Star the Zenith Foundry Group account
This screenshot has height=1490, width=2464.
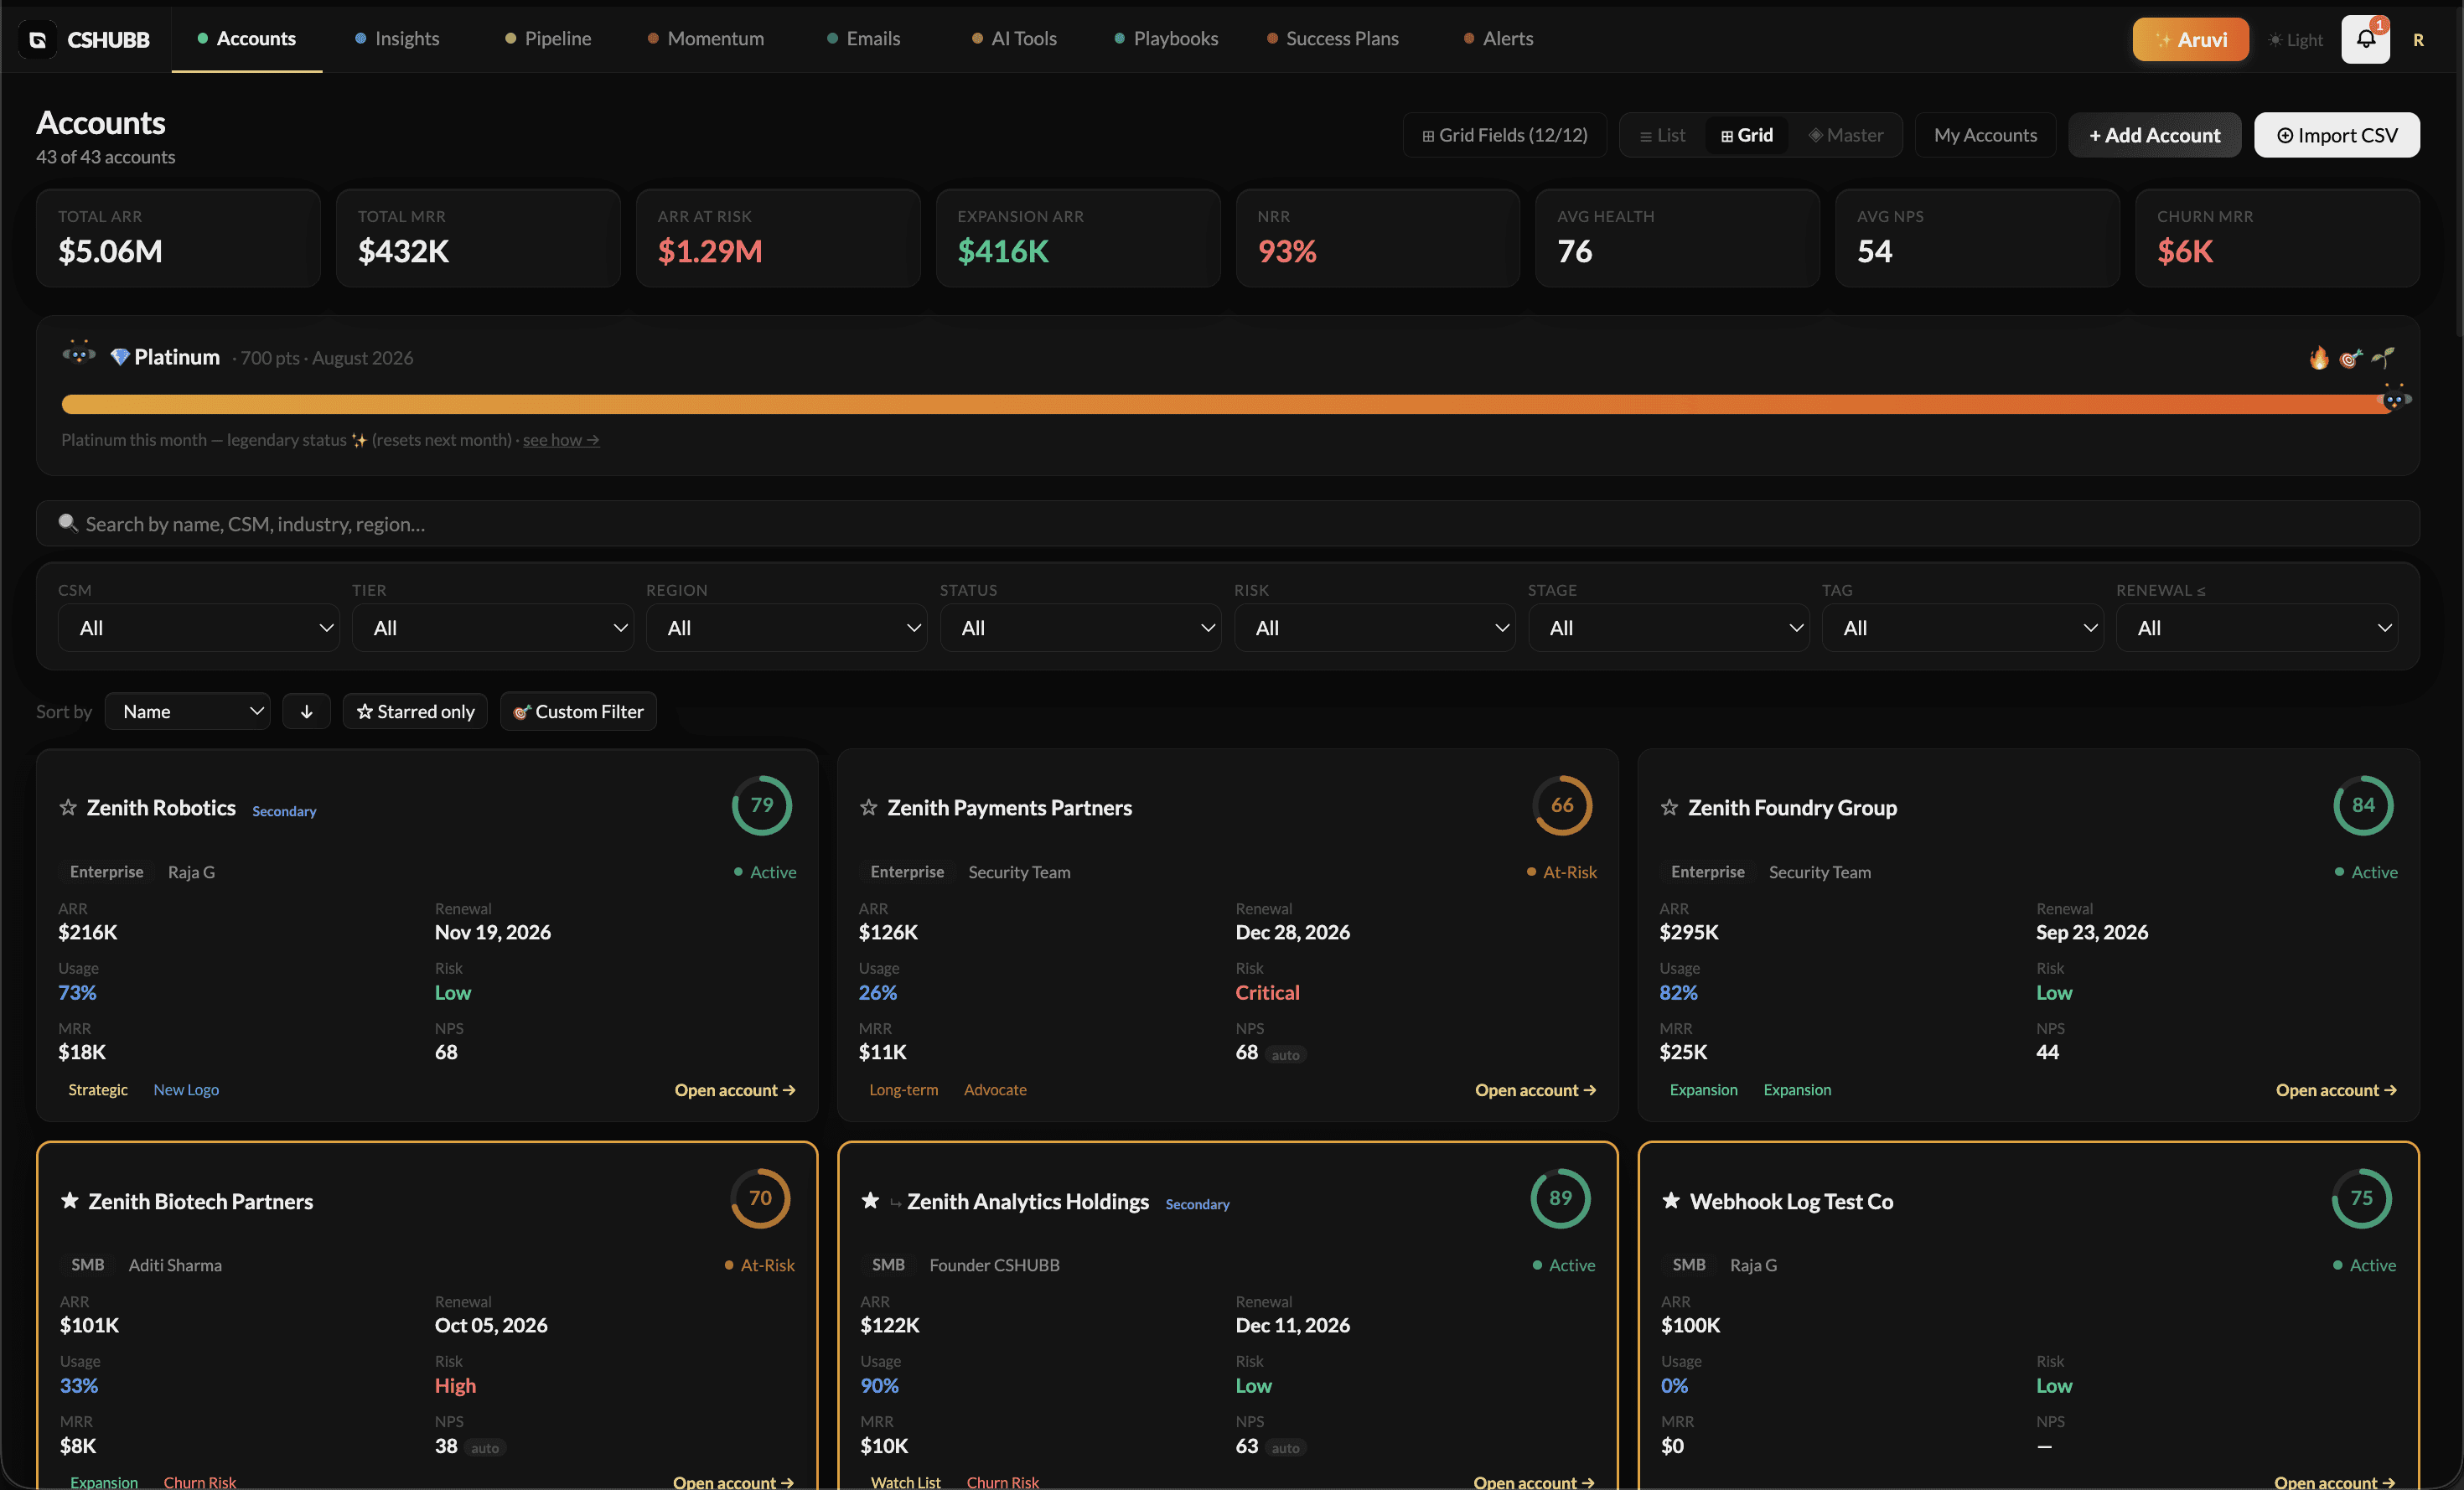click(1669, 807)
